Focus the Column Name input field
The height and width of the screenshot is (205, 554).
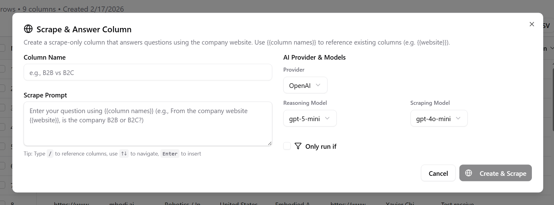(x=148, y=72)
